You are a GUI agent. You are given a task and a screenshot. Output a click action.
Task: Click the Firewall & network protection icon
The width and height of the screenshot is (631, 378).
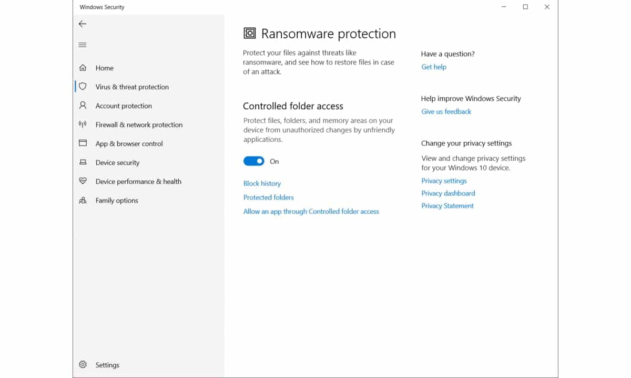coord(83,124)
